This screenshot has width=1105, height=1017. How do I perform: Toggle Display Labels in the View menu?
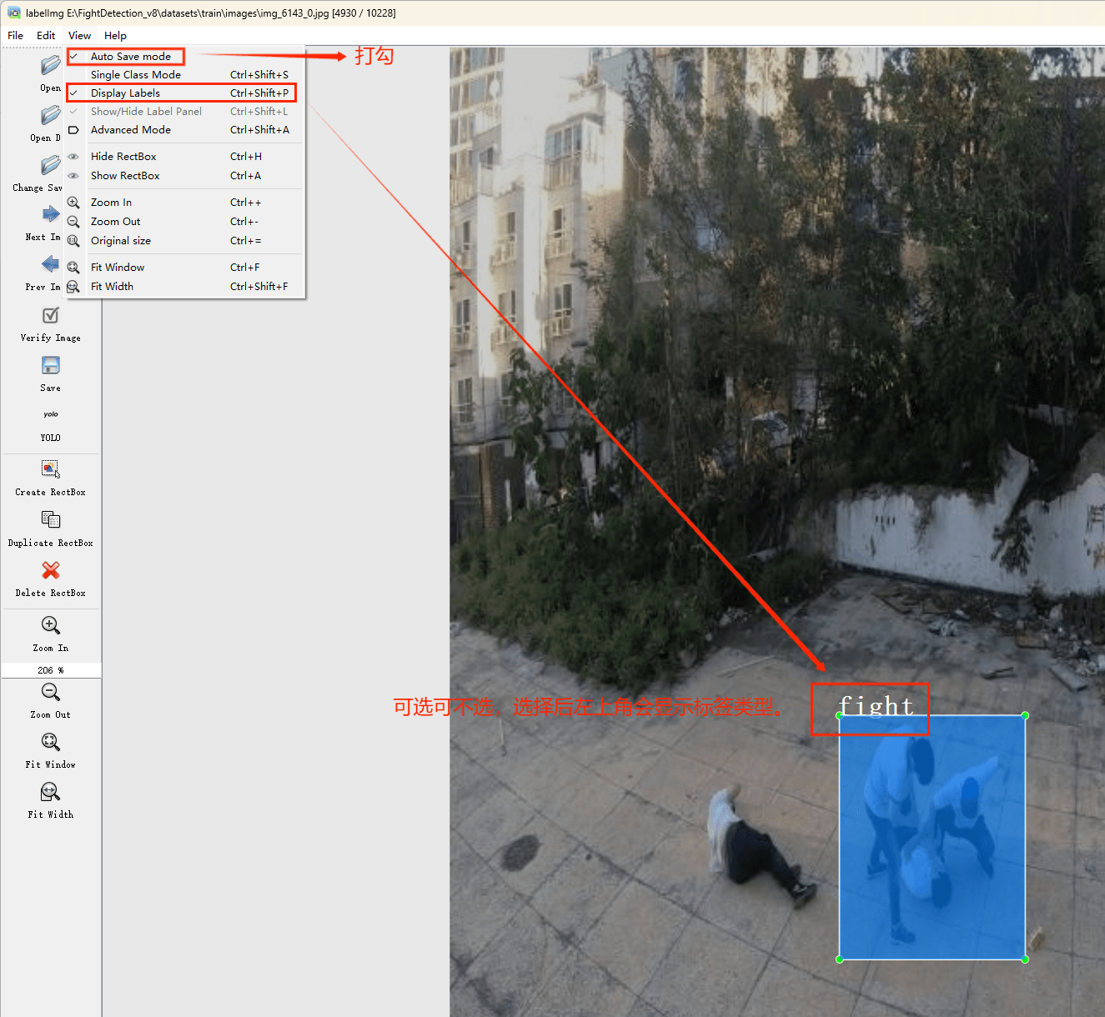click(184, 93)
